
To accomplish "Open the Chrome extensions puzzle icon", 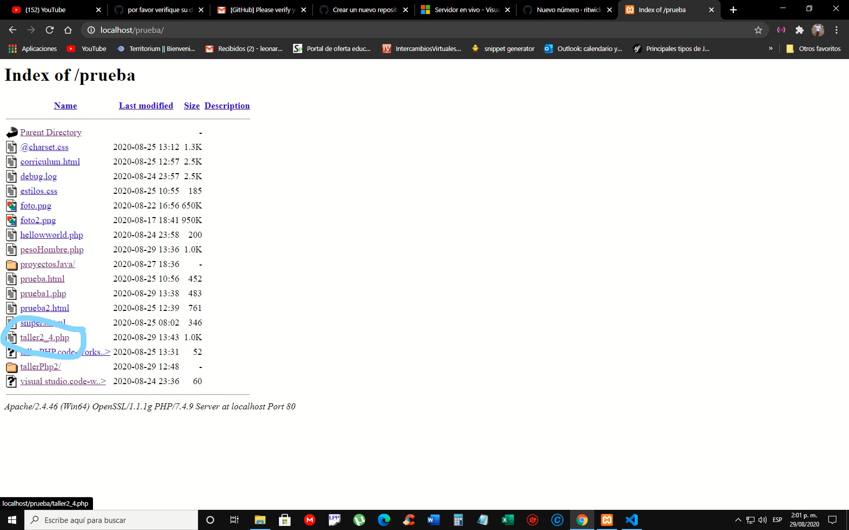I will tap(800, 30).
